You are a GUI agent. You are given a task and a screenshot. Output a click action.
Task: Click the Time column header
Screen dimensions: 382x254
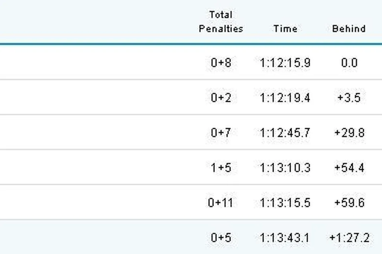[285, 29]
